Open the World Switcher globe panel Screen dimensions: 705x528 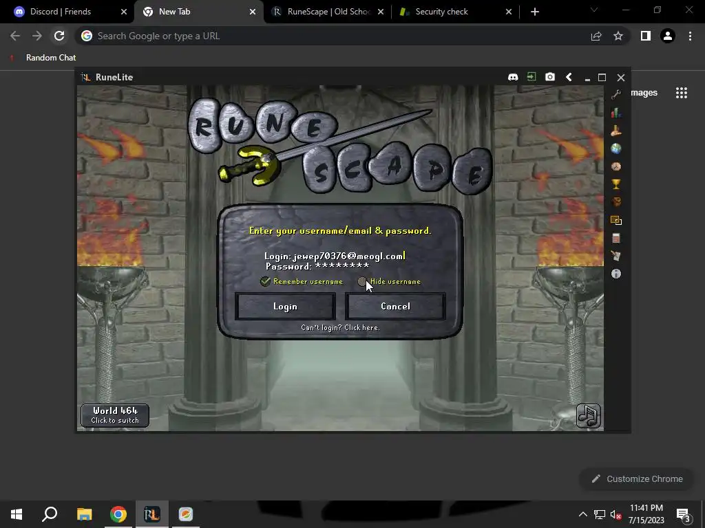616,148
